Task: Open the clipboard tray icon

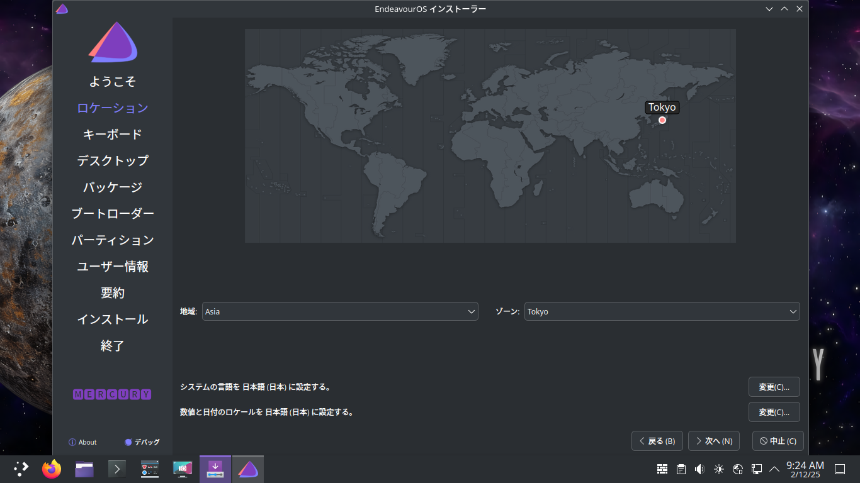Action: click(681, 469)
